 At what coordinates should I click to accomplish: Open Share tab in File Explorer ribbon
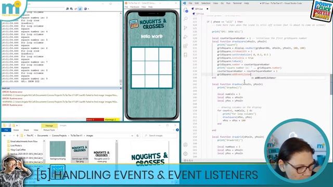coord(27,130)
